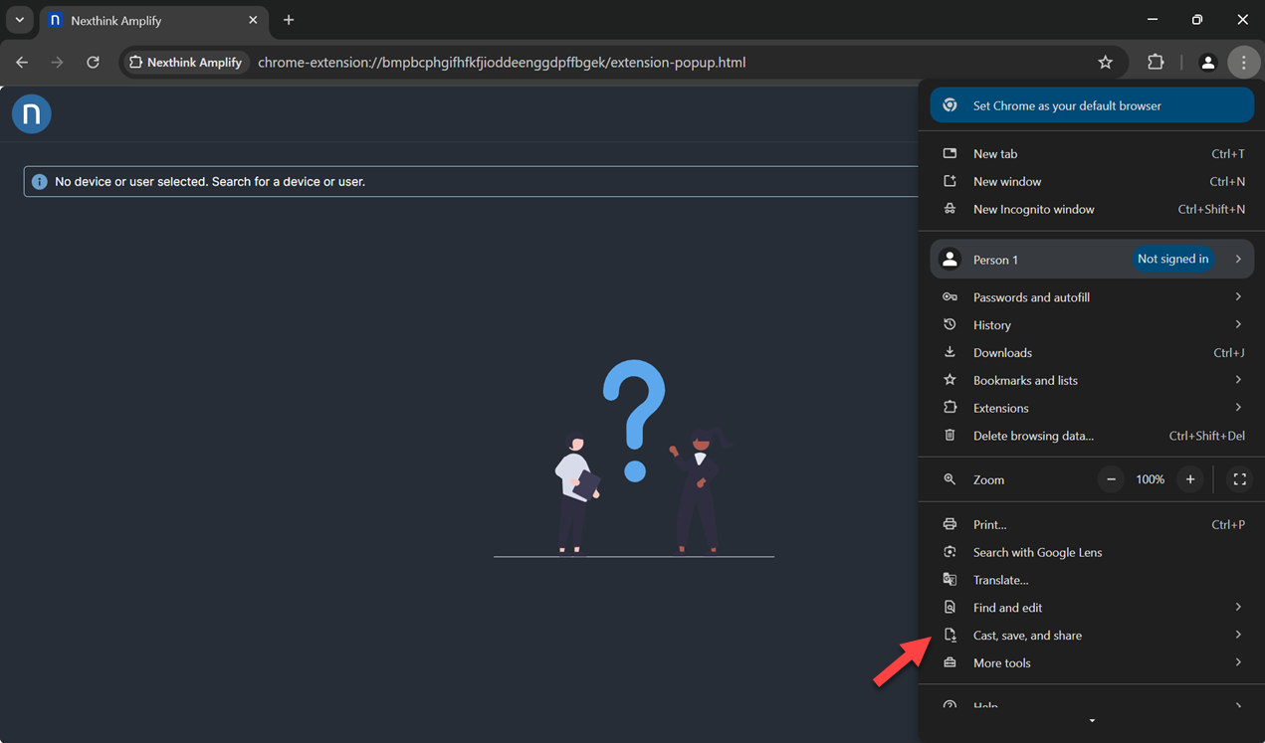This screenshot has height=743, width=1265.
Task: Zoom out with the minus button
Action: point(1111,479)
